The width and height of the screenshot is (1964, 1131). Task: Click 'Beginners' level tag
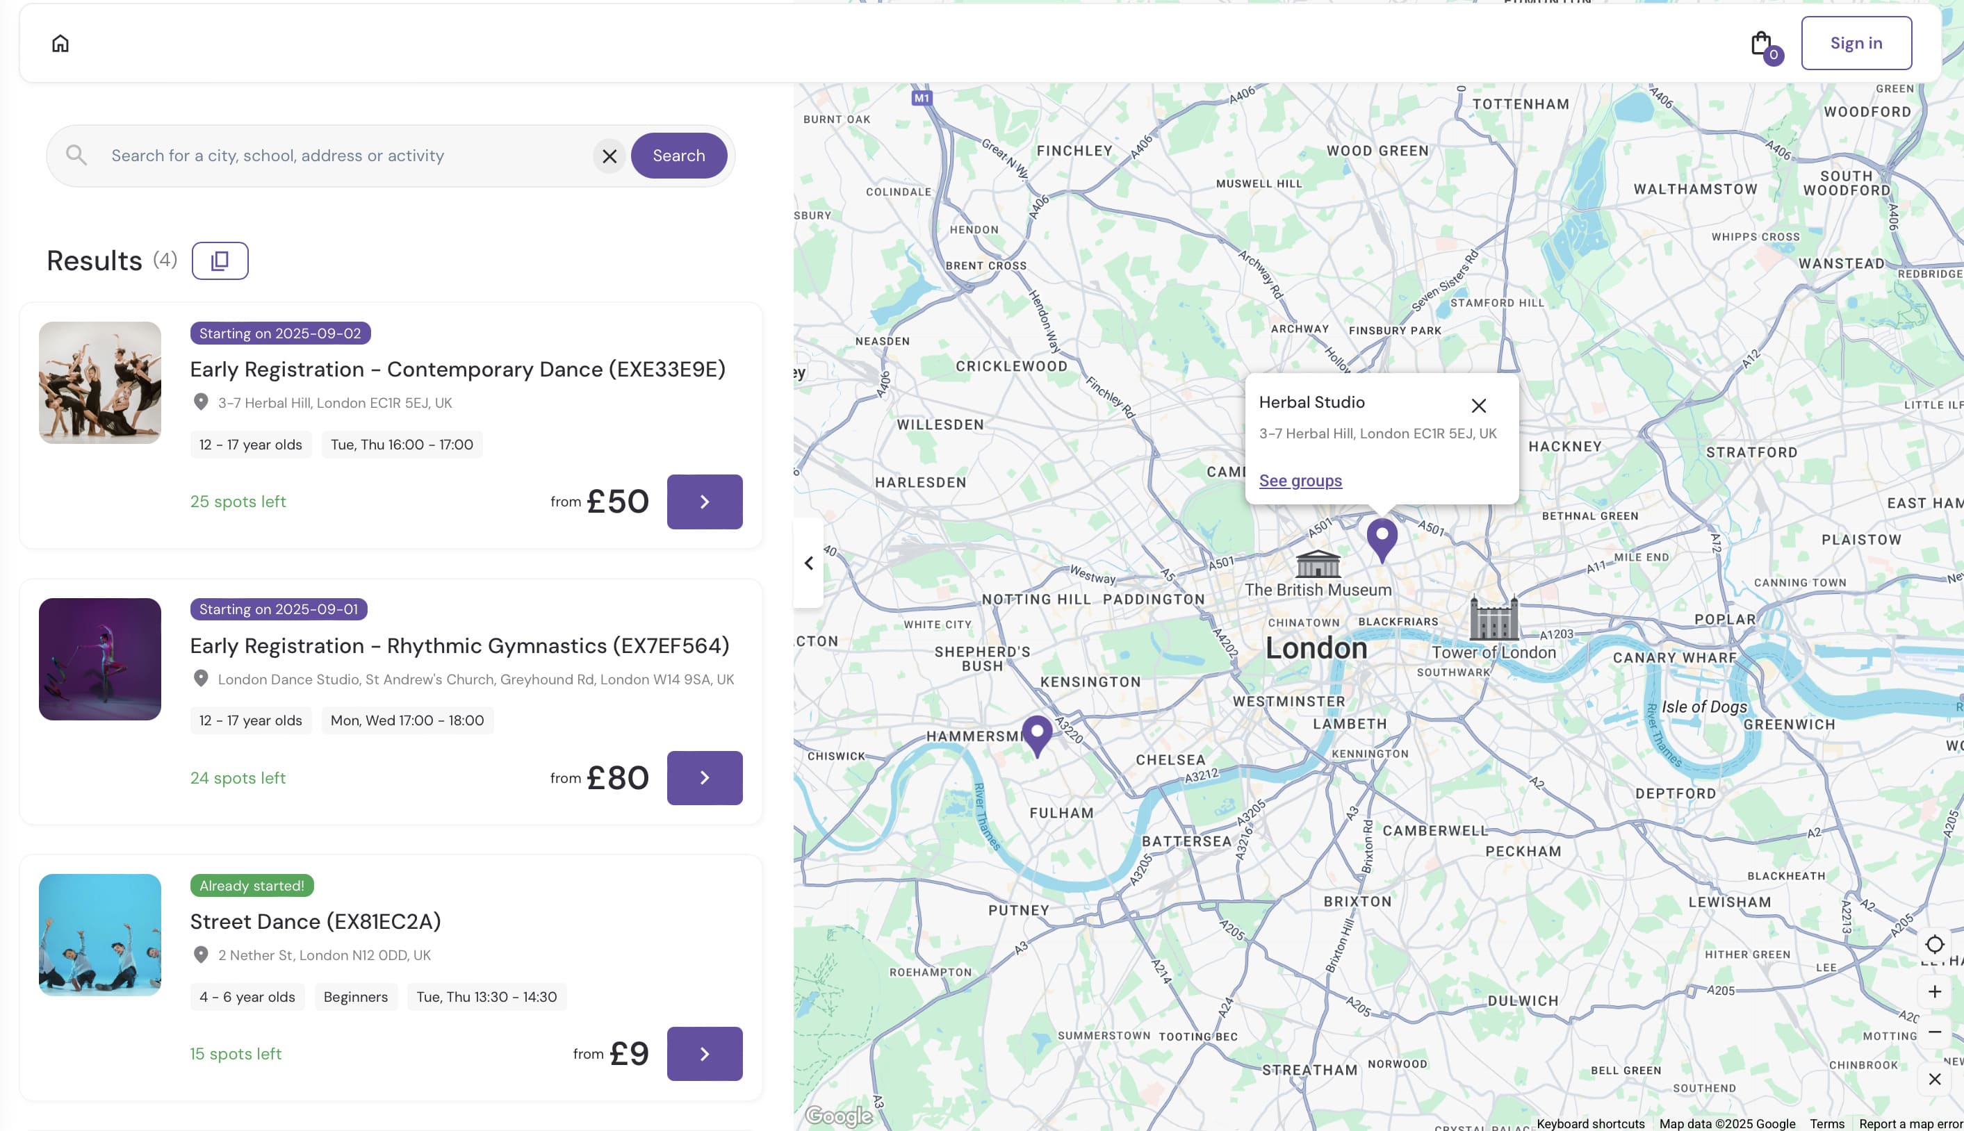click(x=356, y=998)
